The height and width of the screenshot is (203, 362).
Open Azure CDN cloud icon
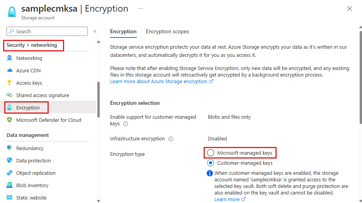pos(10,70)
